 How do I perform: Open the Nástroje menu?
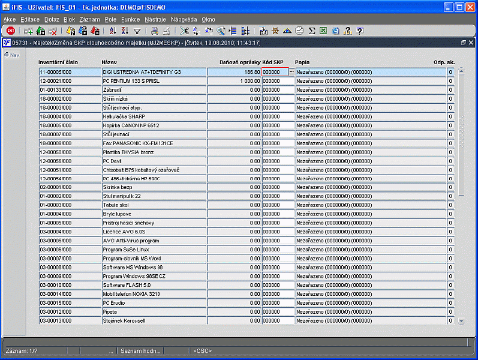pyautogui.click(x=155, y=20)
